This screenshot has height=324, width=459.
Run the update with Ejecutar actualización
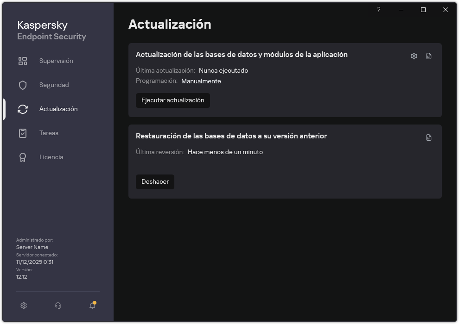[172, 100]
